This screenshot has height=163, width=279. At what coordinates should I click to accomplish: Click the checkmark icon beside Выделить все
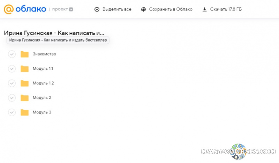tap(97, 9)
